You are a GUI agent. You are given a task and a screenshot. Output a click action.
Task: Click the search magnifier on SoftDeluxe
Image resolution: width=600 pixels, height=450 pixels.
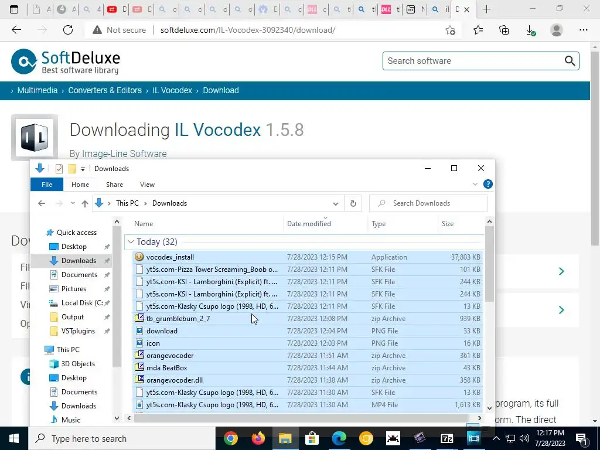[570, 61]
